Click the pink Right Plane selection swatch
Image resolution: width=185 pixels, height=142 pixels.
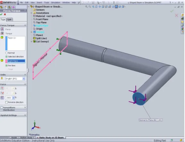point(6,61)
